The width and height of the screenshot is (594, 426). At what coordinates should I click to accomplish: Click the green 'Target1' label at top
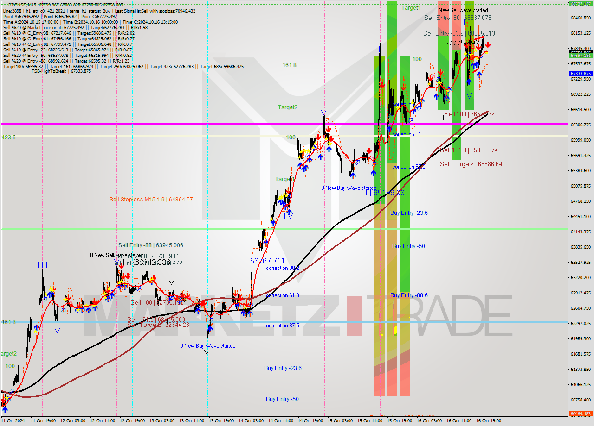point(411,8)
